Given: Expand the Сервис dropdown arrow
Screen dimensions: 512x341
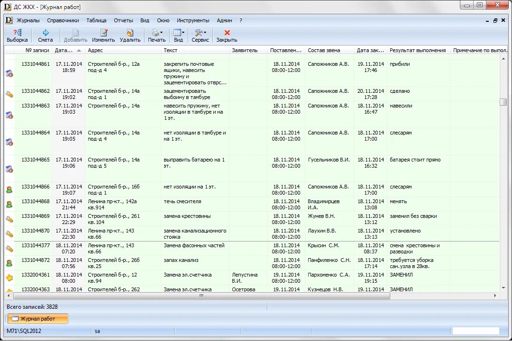Looking at the screenshot, I should click(205, 33).
